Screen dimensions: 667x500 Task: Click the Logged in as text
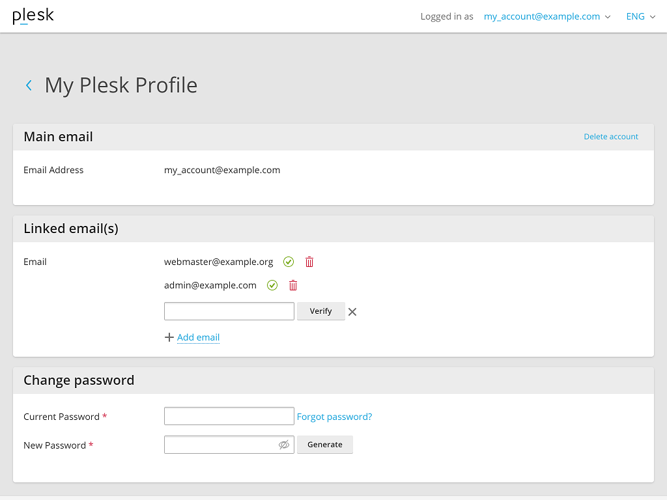click(447, 16)
